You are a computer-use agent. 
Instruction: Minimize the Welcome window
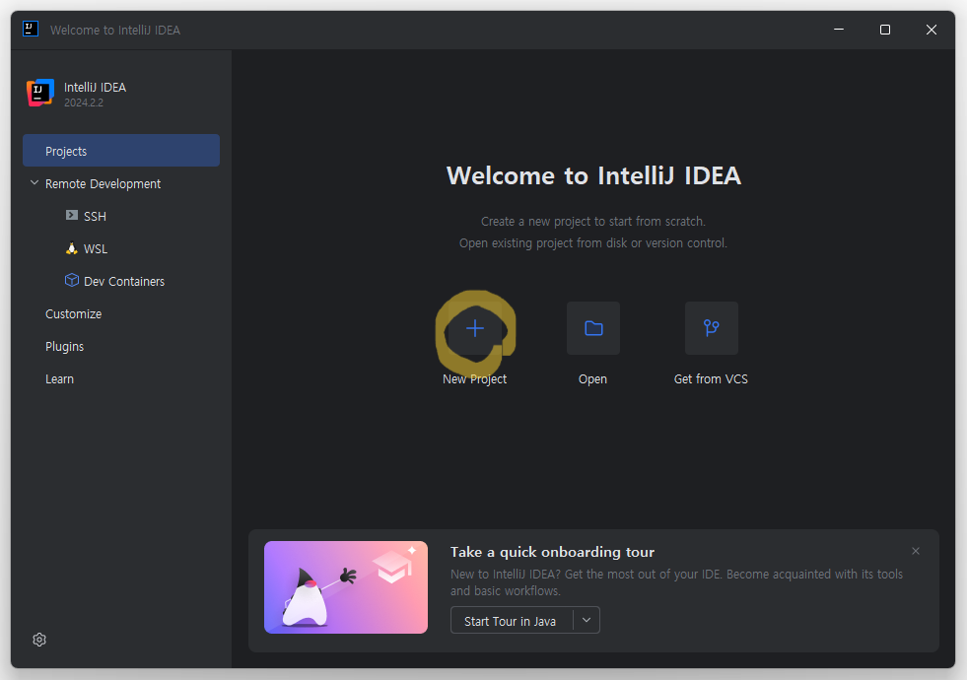coord(839,30)
